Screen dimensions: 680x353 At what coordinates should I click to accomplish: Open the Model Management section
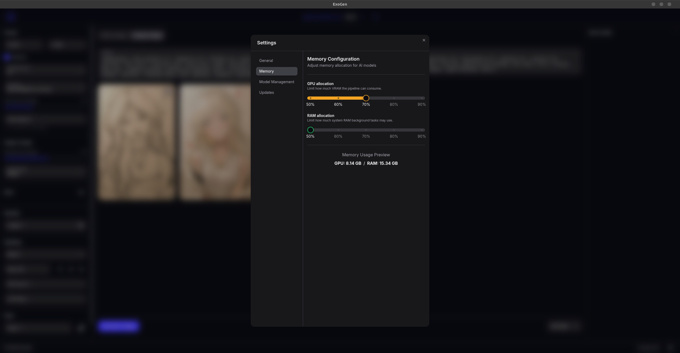coord(277,82)
